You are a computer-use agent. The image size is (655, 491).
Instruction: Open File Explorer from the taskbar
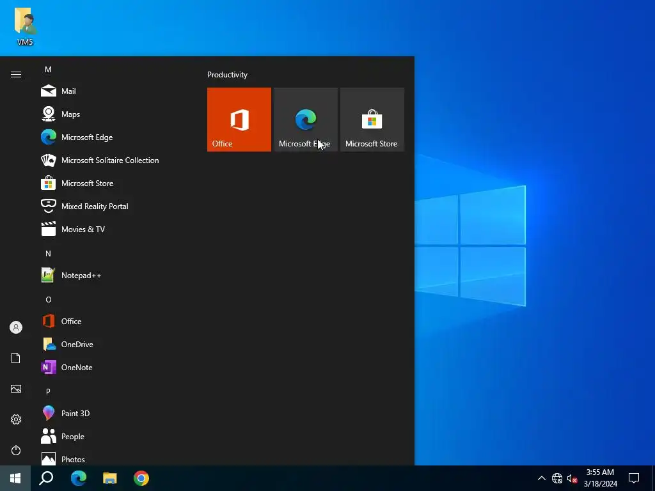pyautogui.click(x=110, y=478)
